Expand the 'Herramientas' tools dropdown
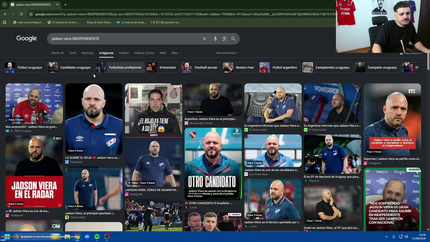Image resolution: width=430 pixels, height=242 pixels. [x=227, y=53]
